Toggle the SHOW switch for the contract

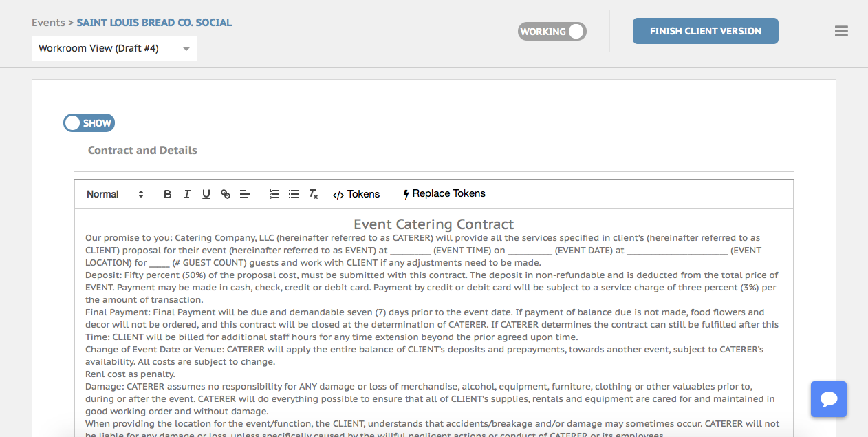pyautogui.click(x=89, y=123)
